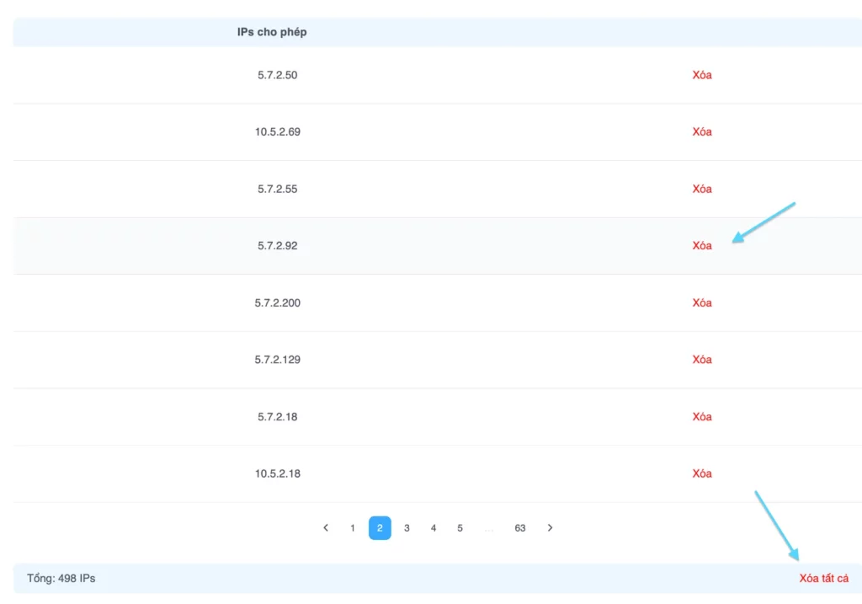This screenshot has width=862, height=604.
Task: Jump to page 4
Action: (434, 528)
